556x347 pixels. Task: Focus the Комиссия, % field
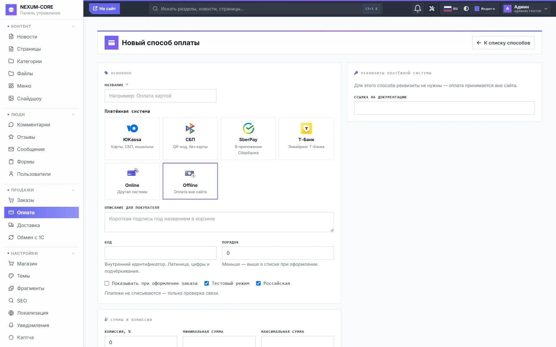click(x=141, y=342)
